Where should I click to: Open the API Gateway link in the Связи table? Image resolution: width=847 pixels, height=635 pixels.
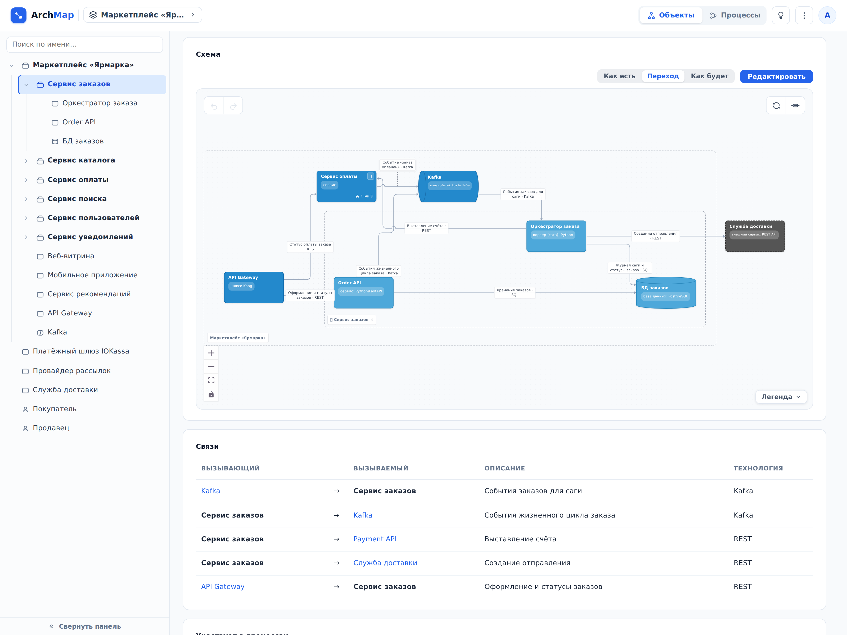223,586
